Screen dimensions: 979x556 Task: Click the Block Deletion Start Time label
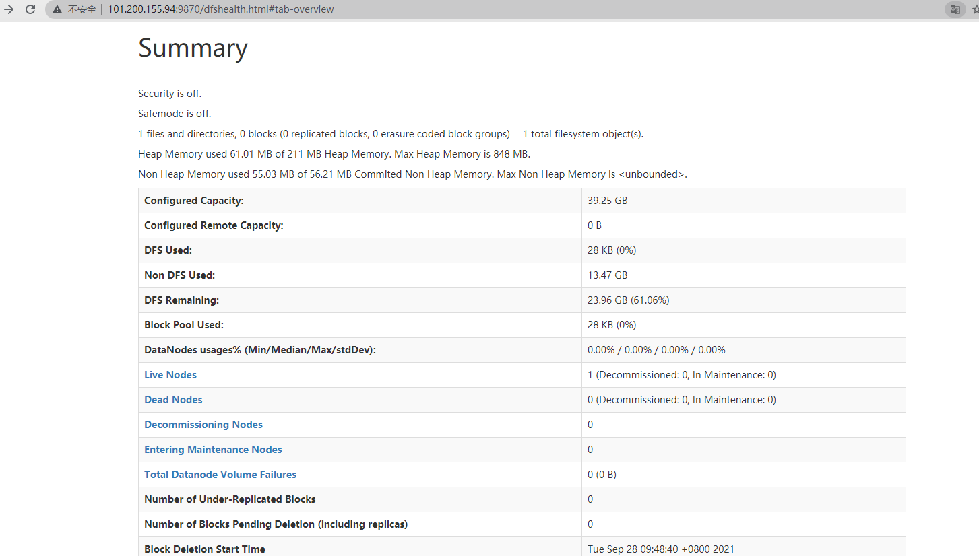(x=205, y=549)
